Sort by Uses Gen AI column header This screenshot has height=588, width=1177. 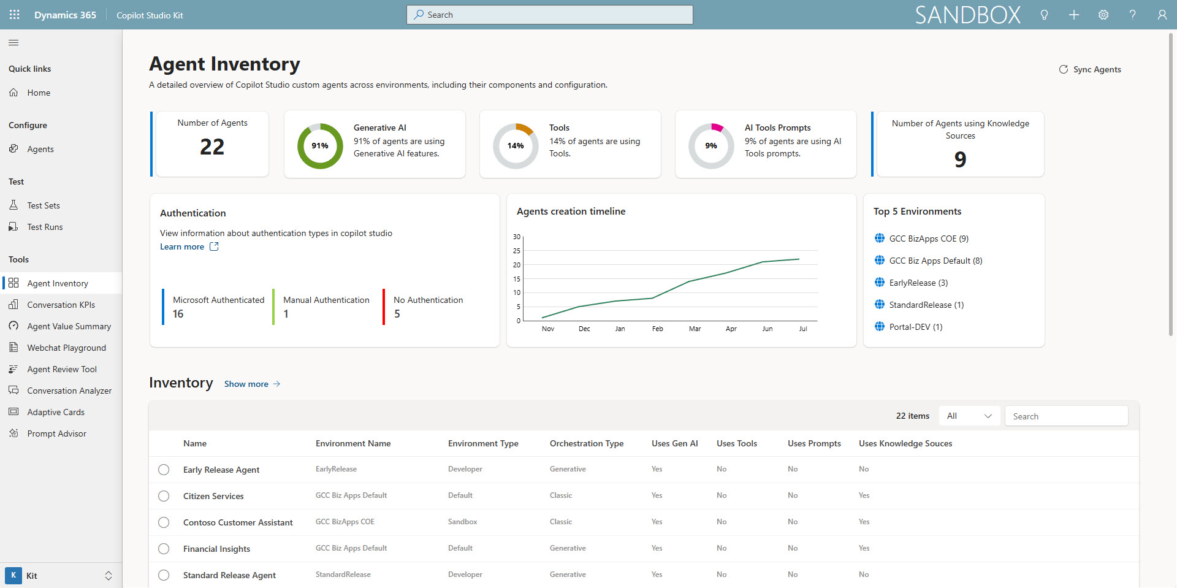click(x=674, y=443)
